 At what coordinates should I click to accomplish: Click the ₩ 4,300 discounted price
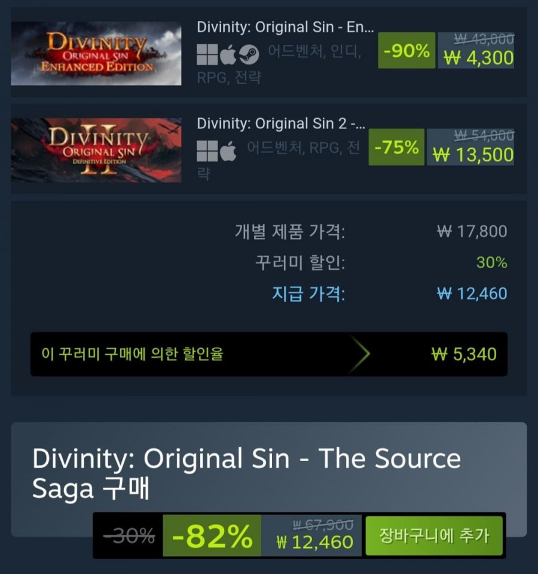pos(478,58)
